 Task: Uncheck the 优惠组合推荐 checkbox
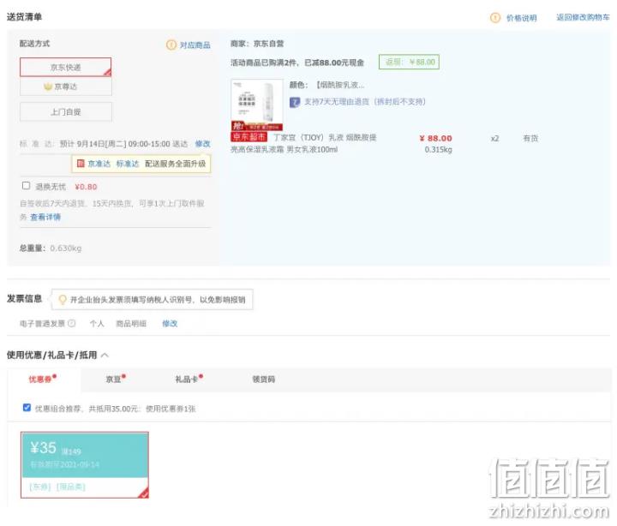click(27, 408)
